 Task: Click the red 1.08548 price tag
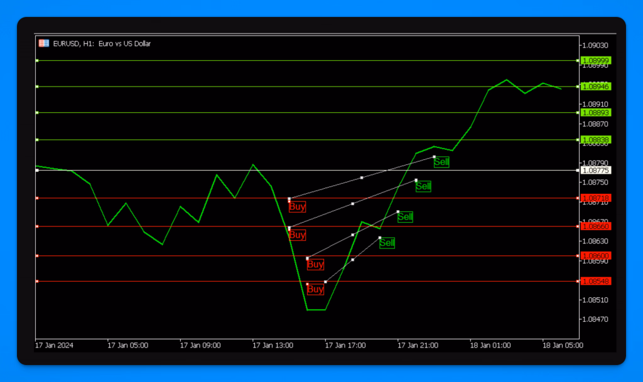[x=595, y=281]
